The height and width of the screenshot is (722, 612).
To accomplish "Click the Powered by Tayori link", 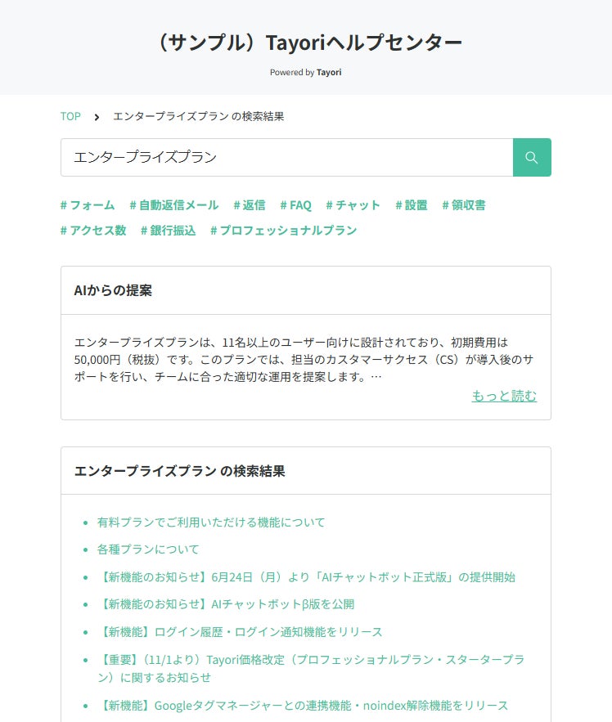I will coord(306,72).
